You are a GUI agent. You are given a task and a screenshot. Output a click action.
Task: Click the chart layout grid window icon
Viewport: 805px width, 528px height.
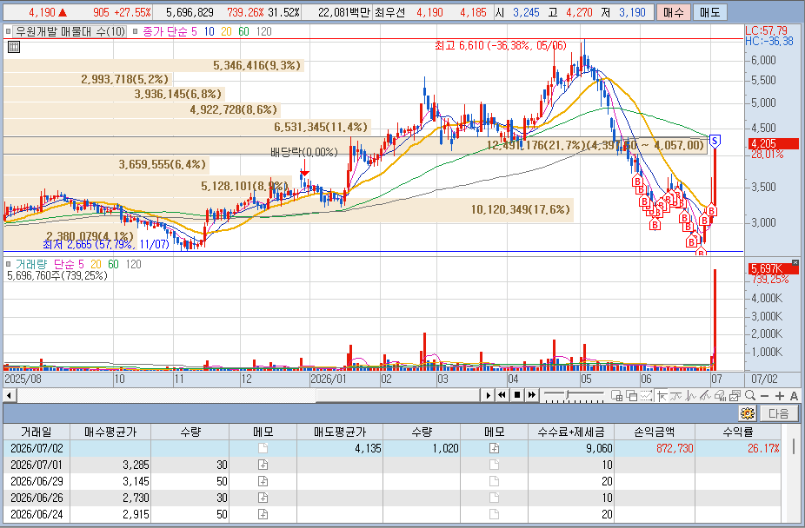click(x=616, y=396)
